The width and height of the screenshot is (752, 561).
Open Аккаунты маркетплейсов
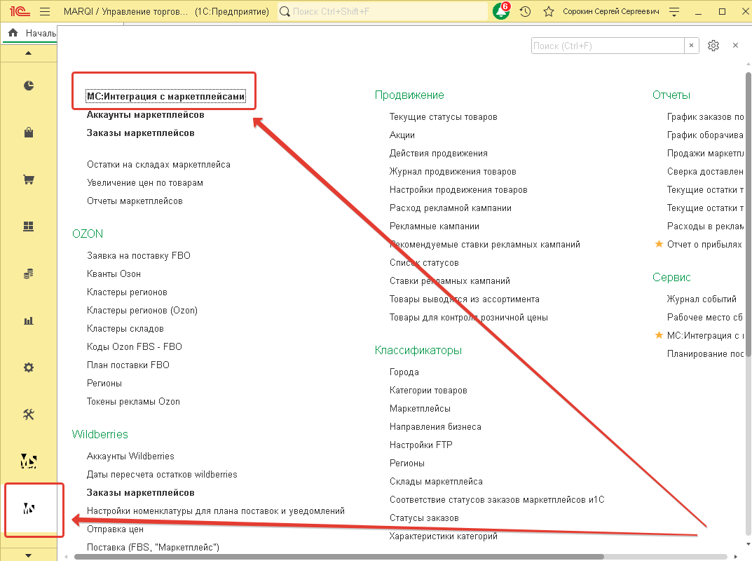(x=145, y=115)
